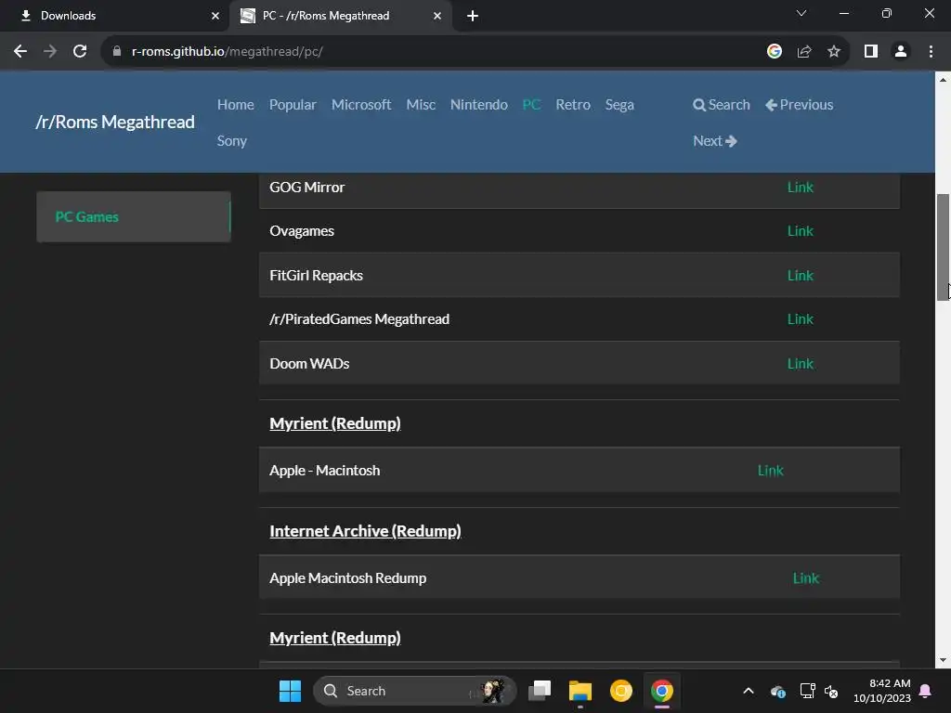The height and width of the screenshot is (713, 951).
Task: Open Task View on the taskbar
Action: tap(540, 691)
